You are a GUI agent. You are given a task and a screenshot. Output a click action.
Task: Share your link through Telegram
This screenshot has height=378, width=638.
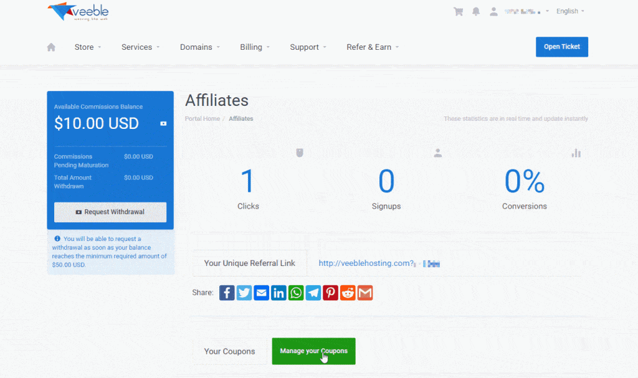[313, 293]
